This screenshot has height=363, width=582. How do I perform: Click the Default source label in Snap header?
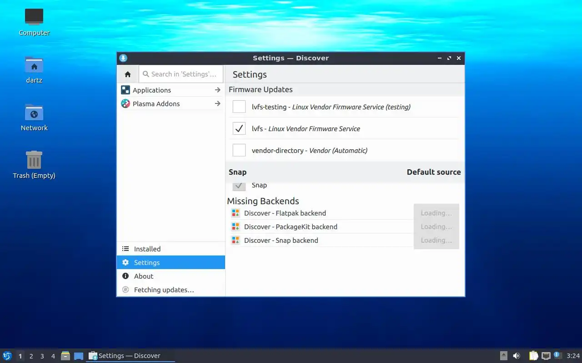click(x=434, y=172)
